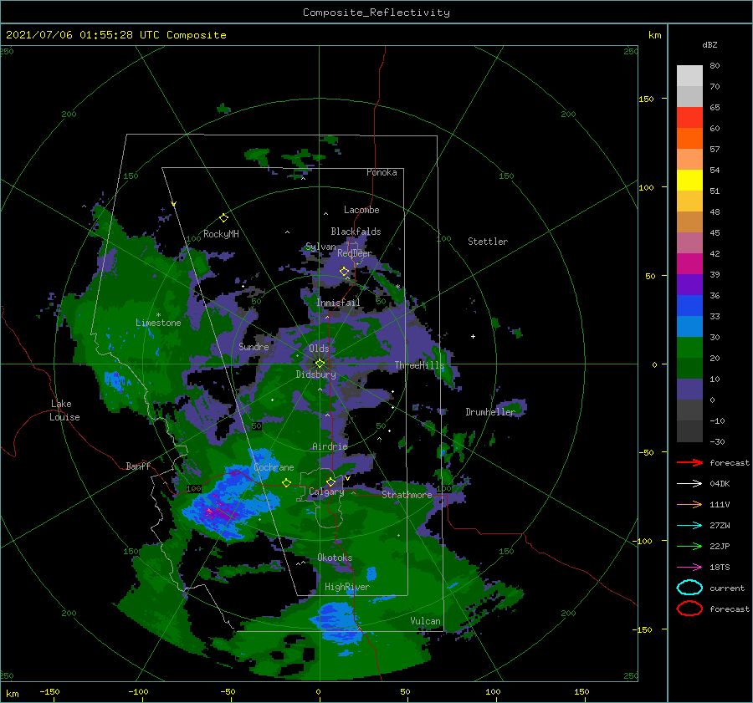This screenshot has width=753, height=703.
Task: Click the cyan current ellipse icon
Action: tap(689, 588)
